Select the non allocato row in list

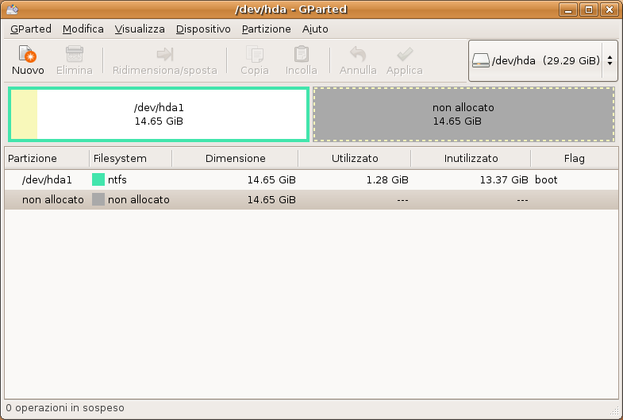coord(53,200)
